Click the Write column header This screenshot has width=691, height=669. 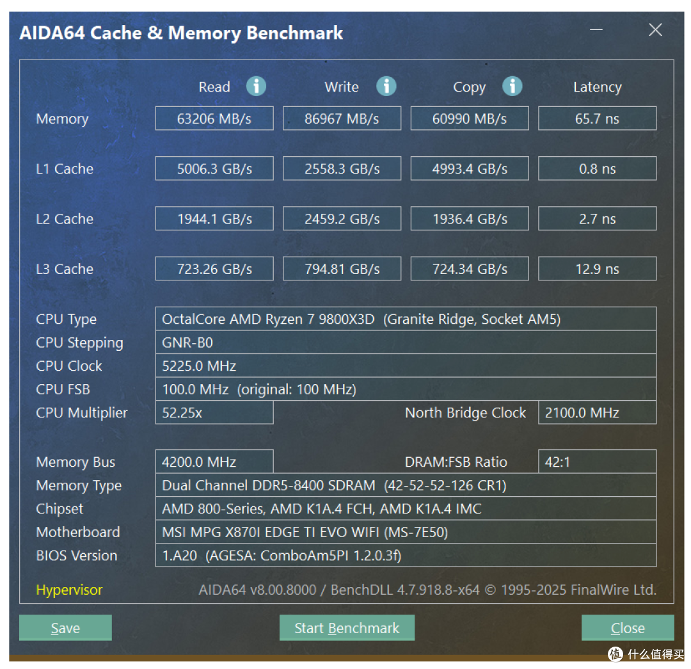(x=342, y=87)
